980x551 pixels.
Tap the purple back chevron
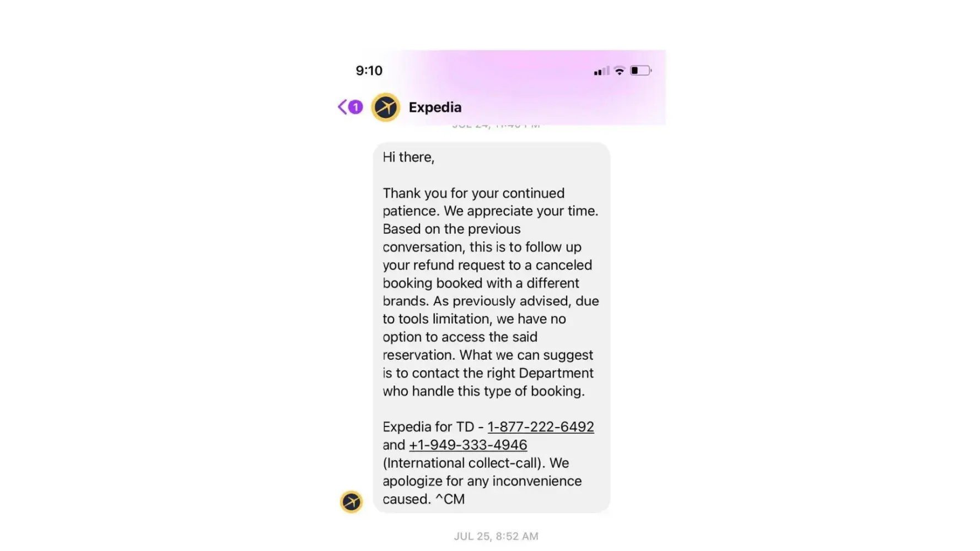(x=342, y=107)
